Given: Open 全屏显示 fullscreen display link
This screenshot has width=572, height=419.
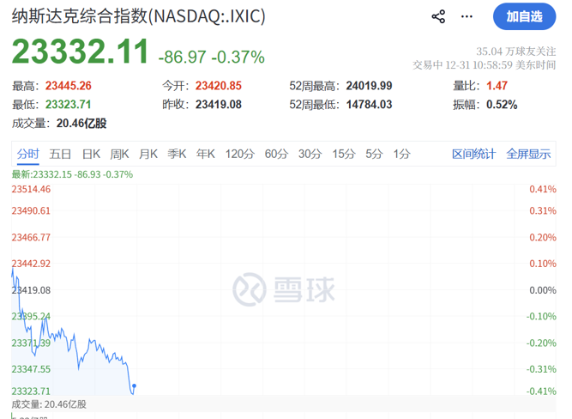Looking at the screenshot, I should pyautogui.click(x=528, y=154).
